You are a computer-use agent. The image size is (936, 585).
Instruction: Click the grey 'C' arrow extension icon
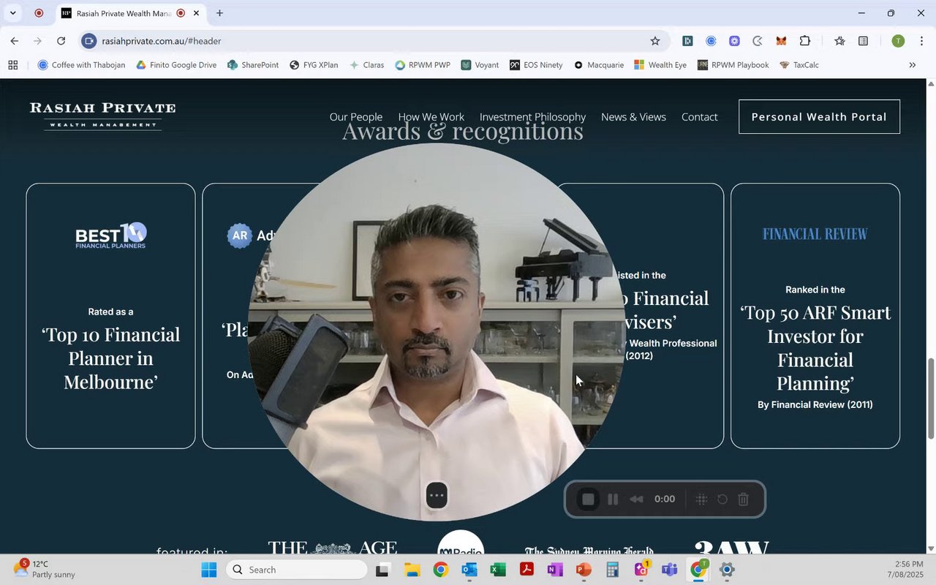point(758,41)
